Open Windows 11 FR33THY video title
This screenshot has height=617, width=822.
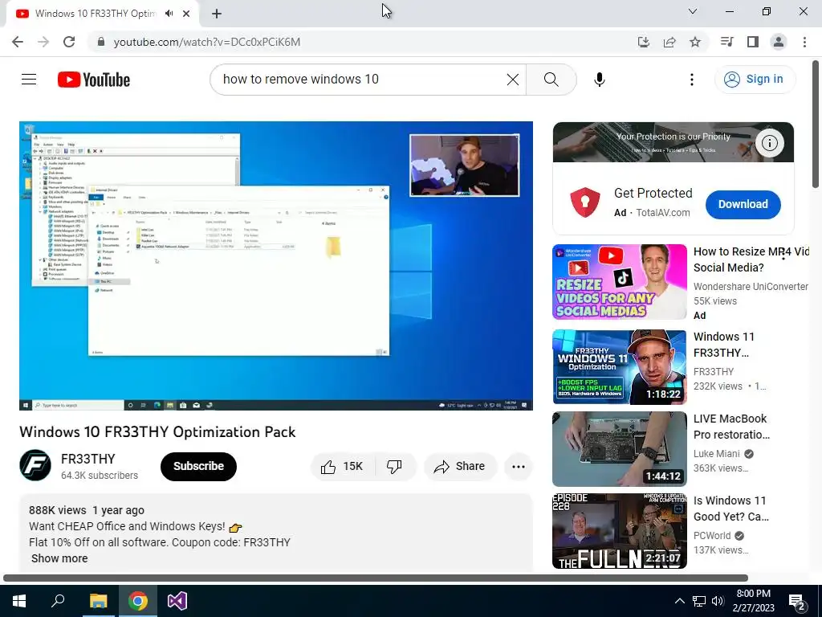[722, 345]
